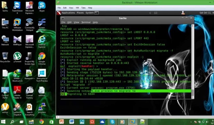Open the Sachu terminal Help menu
The image size is (214, 125).
tap(95, 22)
